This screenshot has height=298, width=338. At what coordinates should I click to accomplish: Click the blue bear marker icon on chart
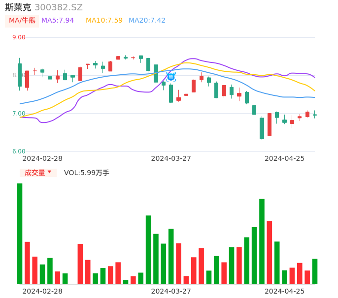[x=171, y=77]
